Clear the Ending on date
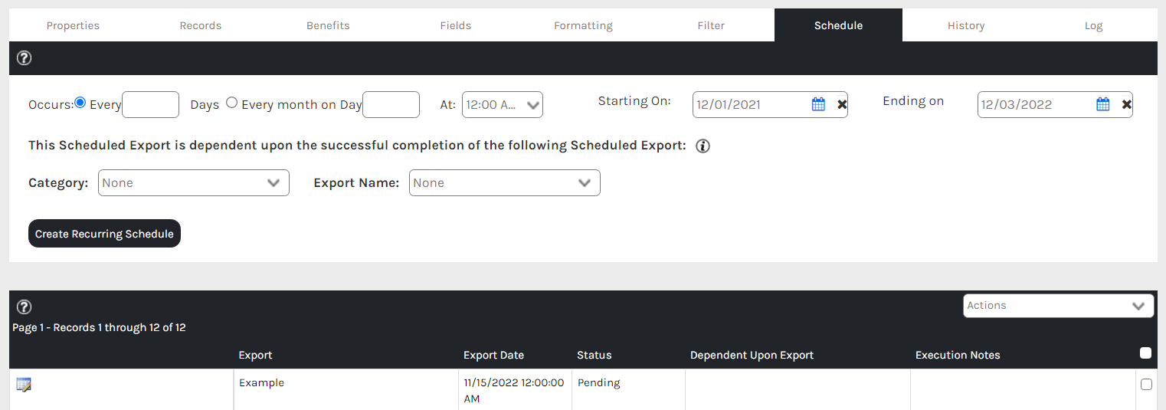Image resolution: width=1166 pixels, height=410 pixels. (x=1126, y=105)
